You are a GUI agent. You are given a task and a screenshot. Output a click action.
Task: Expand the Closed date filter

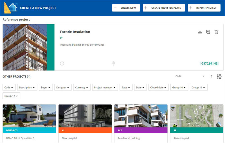(x=158, y=88)
